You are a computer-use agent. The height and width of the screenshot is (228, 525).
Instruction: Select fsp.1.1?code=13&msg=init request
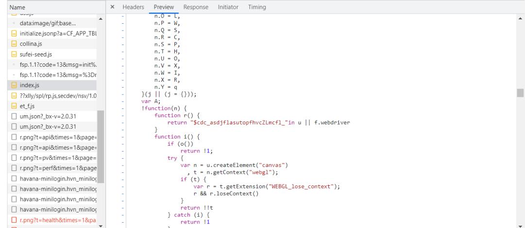click(52, 64)
